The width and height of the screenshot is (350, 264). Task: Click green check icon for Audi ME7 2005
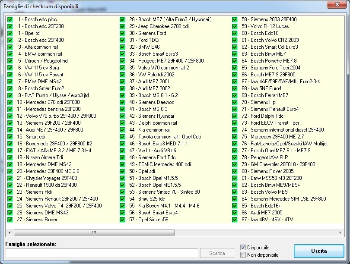(x=235, y=213)
